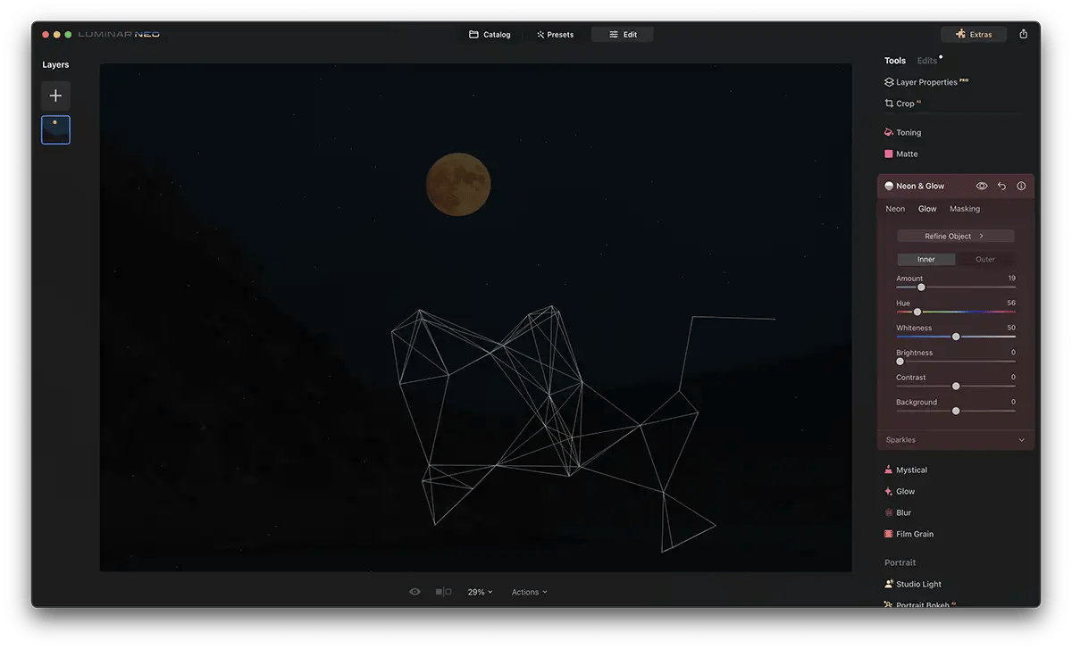Select the moon photo layer thumbnail
The width and height of the screenshot is (1072, 649).
[55, 129]
